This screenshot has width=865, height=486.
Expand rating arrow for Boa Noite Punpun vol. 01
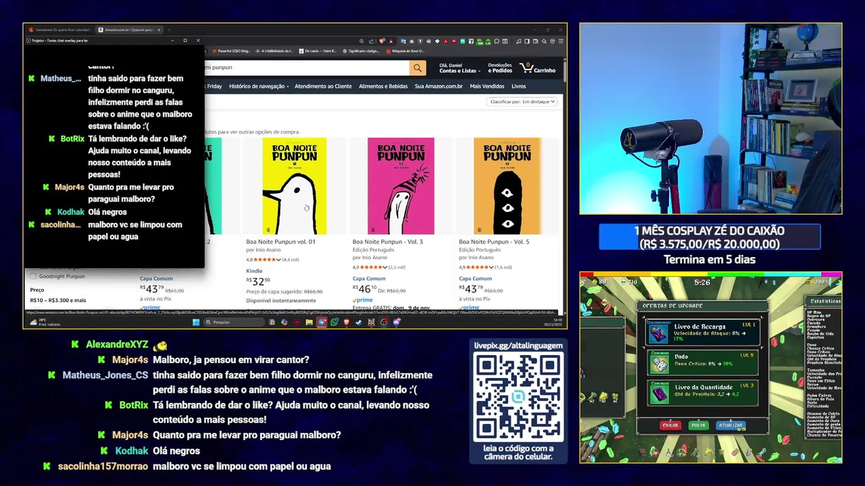point(279,260)
